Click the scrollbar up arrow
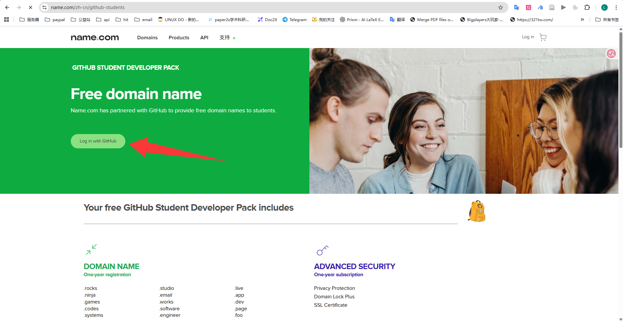This screenshot has height=322, width=623. [x=621, y=29]
